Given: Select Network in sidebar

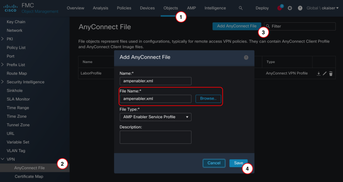Looking at the screenshot, I should click(14, 31).
